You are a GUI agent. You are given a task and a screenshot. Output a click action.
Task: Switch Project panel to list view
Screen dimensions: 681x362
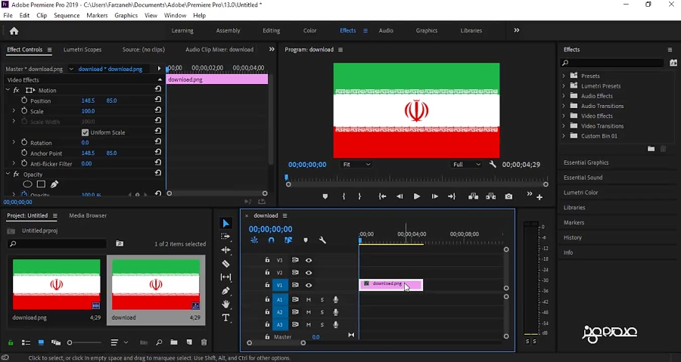[x=26, y=342]
